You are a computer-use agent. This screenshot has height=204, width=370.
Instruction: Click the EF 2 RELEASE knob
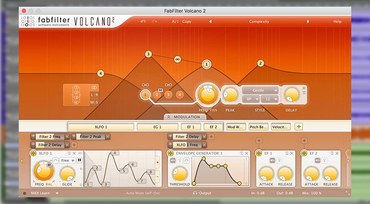[331, 174]
